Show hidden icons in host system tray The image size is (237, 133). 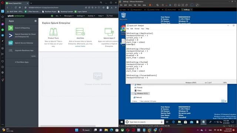198,130
